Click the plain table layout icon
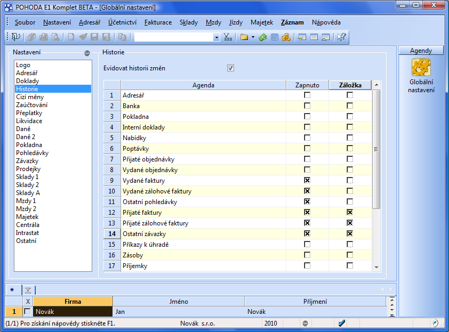 (314, 37)
